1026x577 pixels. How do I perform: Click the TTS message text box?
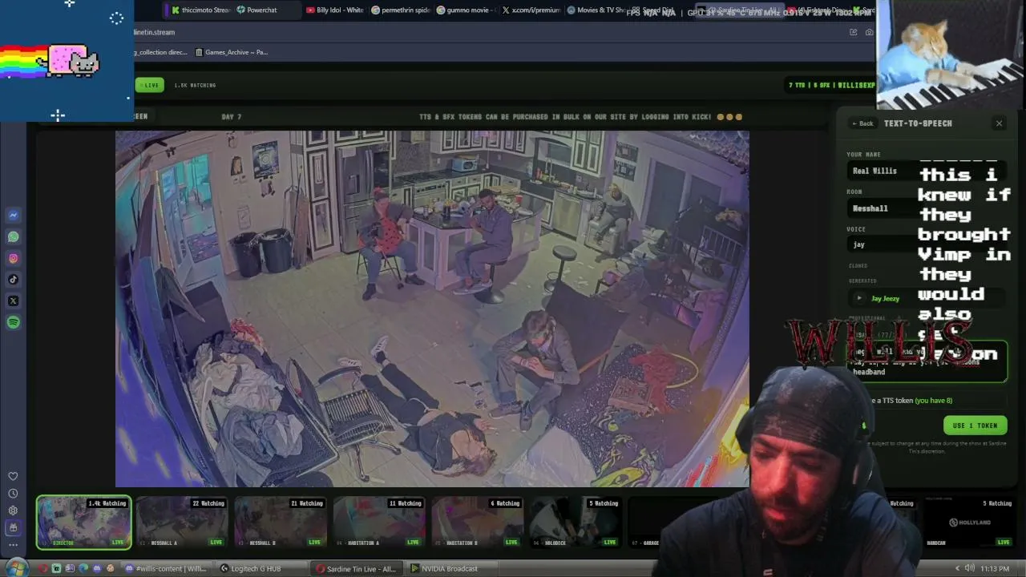[927, 361]
